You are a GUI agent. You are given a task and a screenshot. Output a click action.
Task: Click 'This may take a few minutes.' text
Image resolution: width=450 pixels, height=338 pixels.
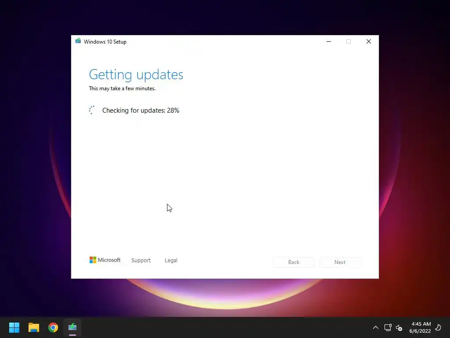[x=122, y=88]
